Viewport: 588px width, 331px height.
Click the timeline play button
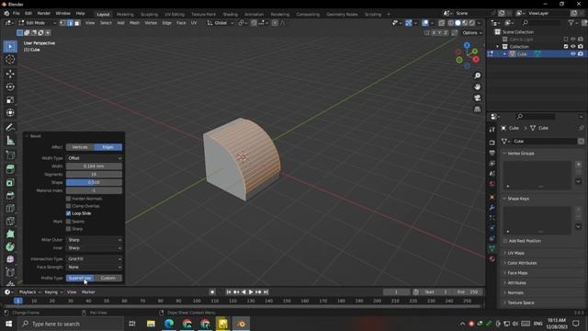(251, 292)
